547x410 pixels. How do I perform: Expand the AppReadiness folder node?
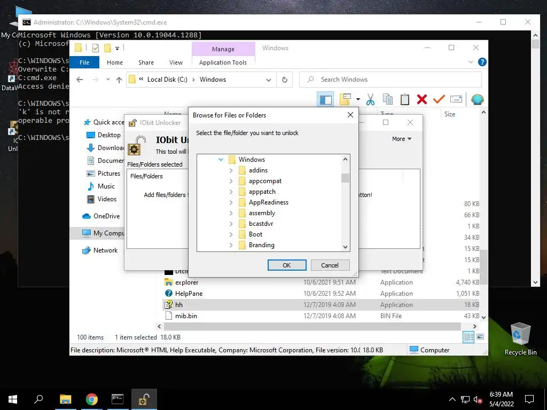[x=231, y=202]
